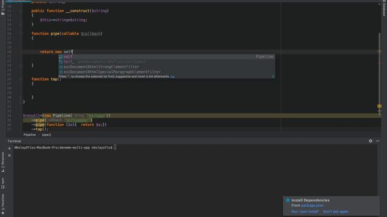Open the Database tool window tab
The image size is (387, 217).
384,8
